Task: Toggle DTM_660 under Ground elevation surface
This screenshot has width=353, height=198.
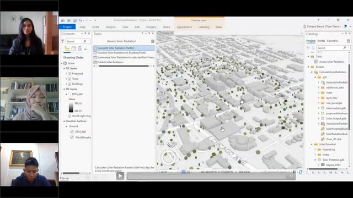Action: click(72, 132)
